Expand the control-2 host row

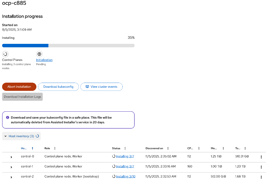[x=11, y=177]
